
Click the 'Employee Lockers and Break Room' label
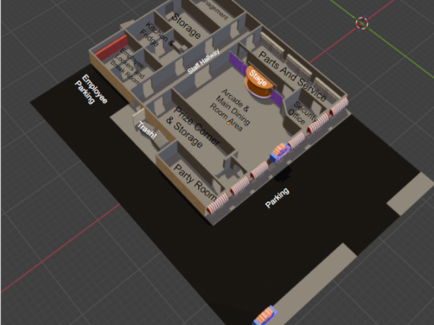click(128, 67)
